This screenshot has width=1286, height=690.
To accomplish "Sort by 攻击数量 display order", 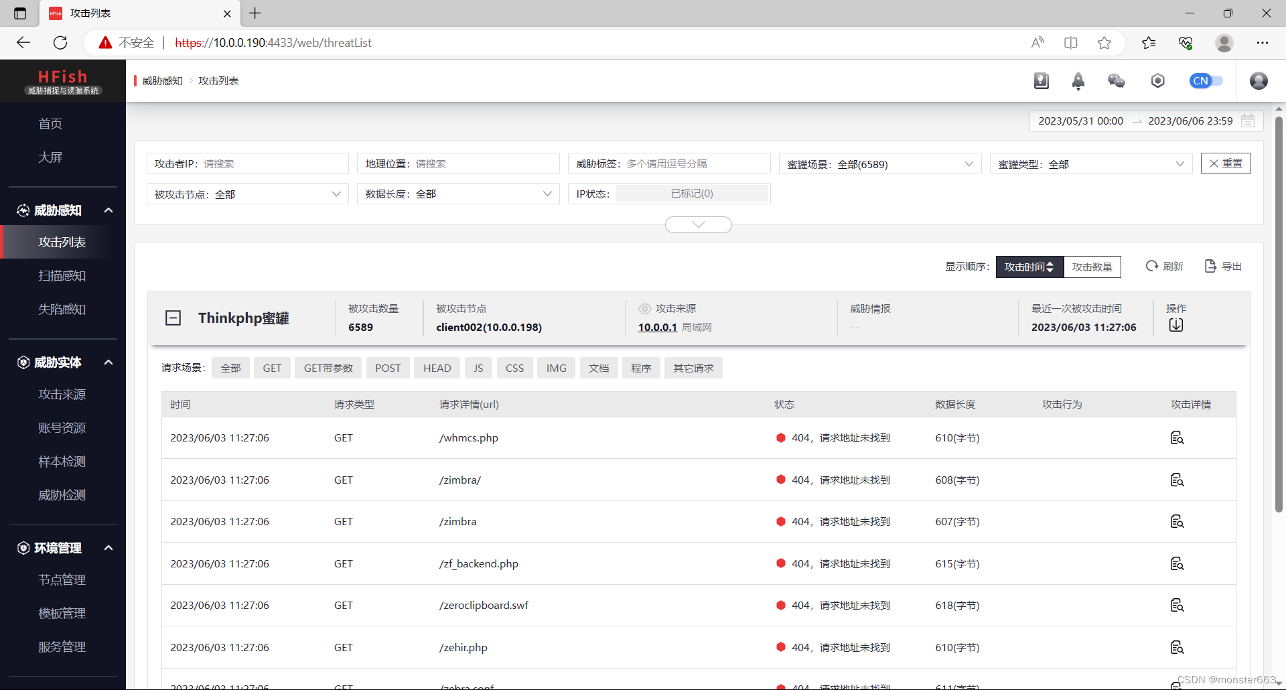I will click(x=1092, y=267).
